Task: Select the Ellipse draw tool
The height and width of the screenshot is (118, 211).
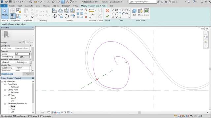Action: tap(113, 17)
